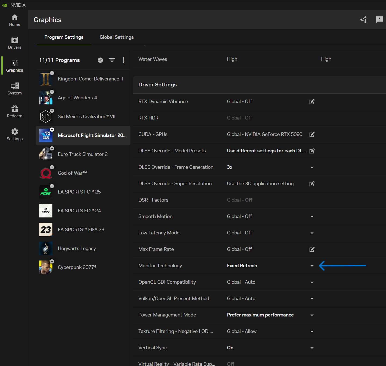Select the System panel icon
The height and width of the screenshot is (366, 386).
15,89
